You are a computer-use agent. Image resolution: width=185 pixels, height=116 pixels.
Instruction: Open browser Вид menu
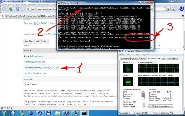point(17,5)
